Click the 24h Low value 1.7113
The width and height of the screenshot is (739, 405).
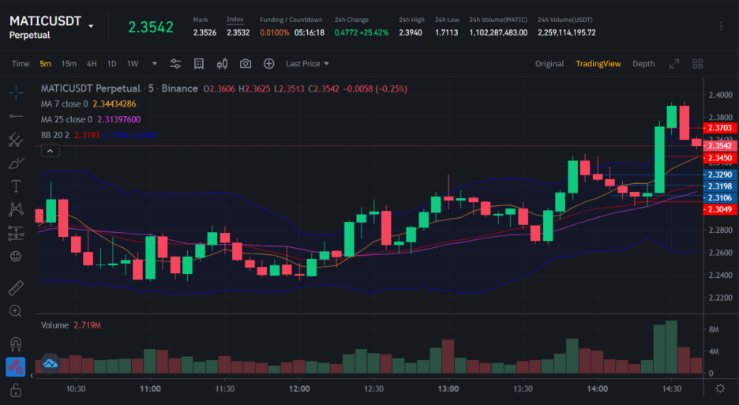(x=446, y=32)
